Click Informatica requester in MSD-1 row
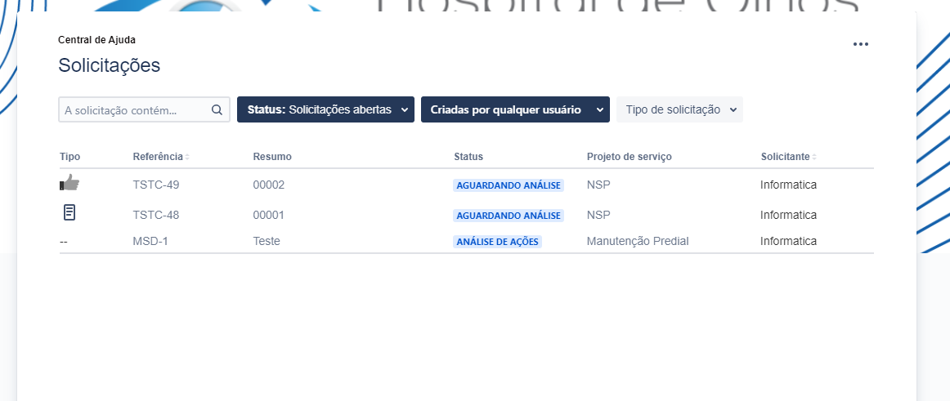Screen dimensions: 950x401 tap(788, 241)
